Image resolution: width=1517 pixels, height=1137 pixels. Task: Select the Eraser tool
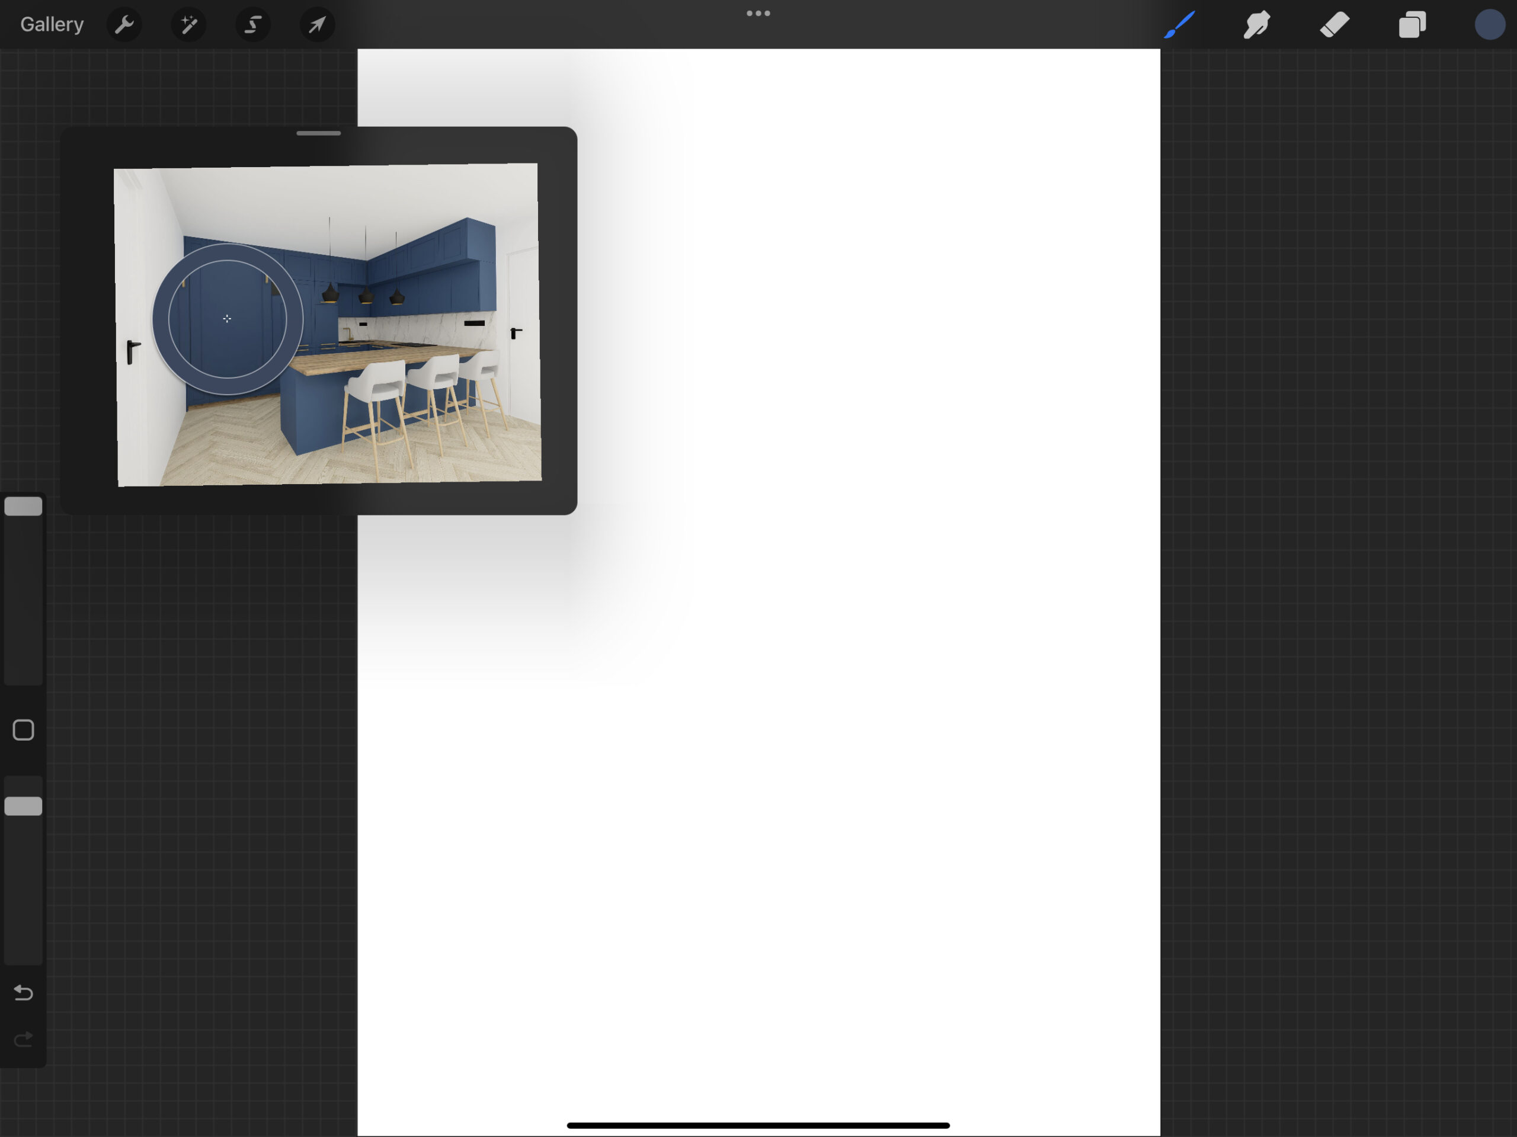[x=1334, y=25]
